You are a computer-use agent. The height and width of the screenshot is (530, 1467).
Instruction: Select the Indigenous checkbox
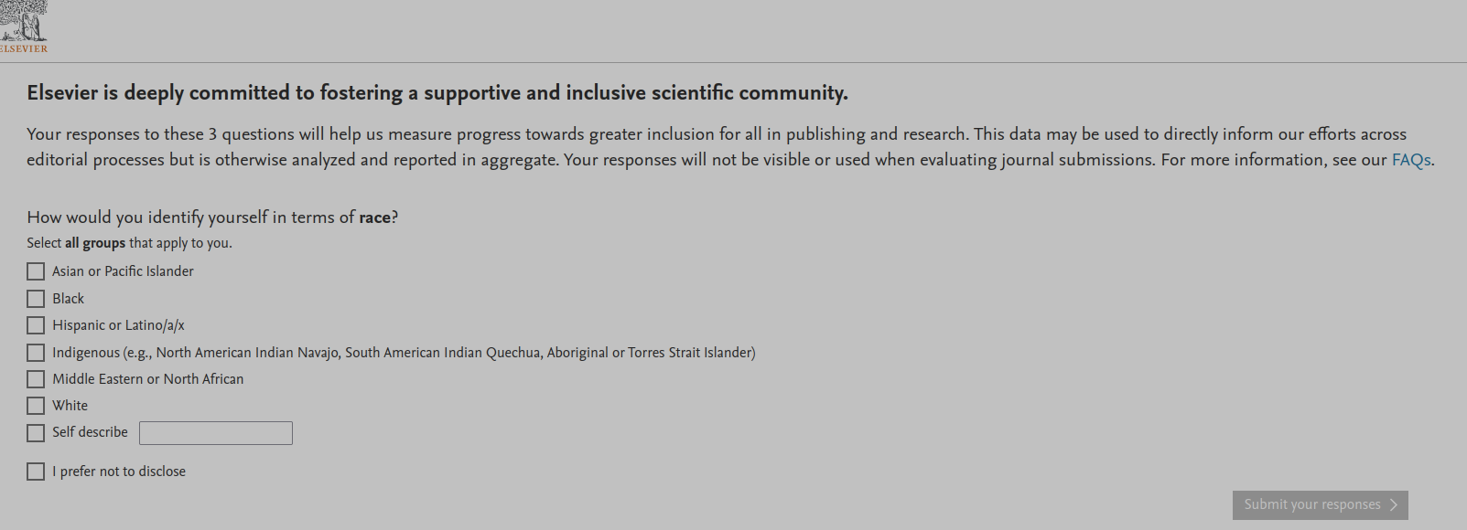36,353
